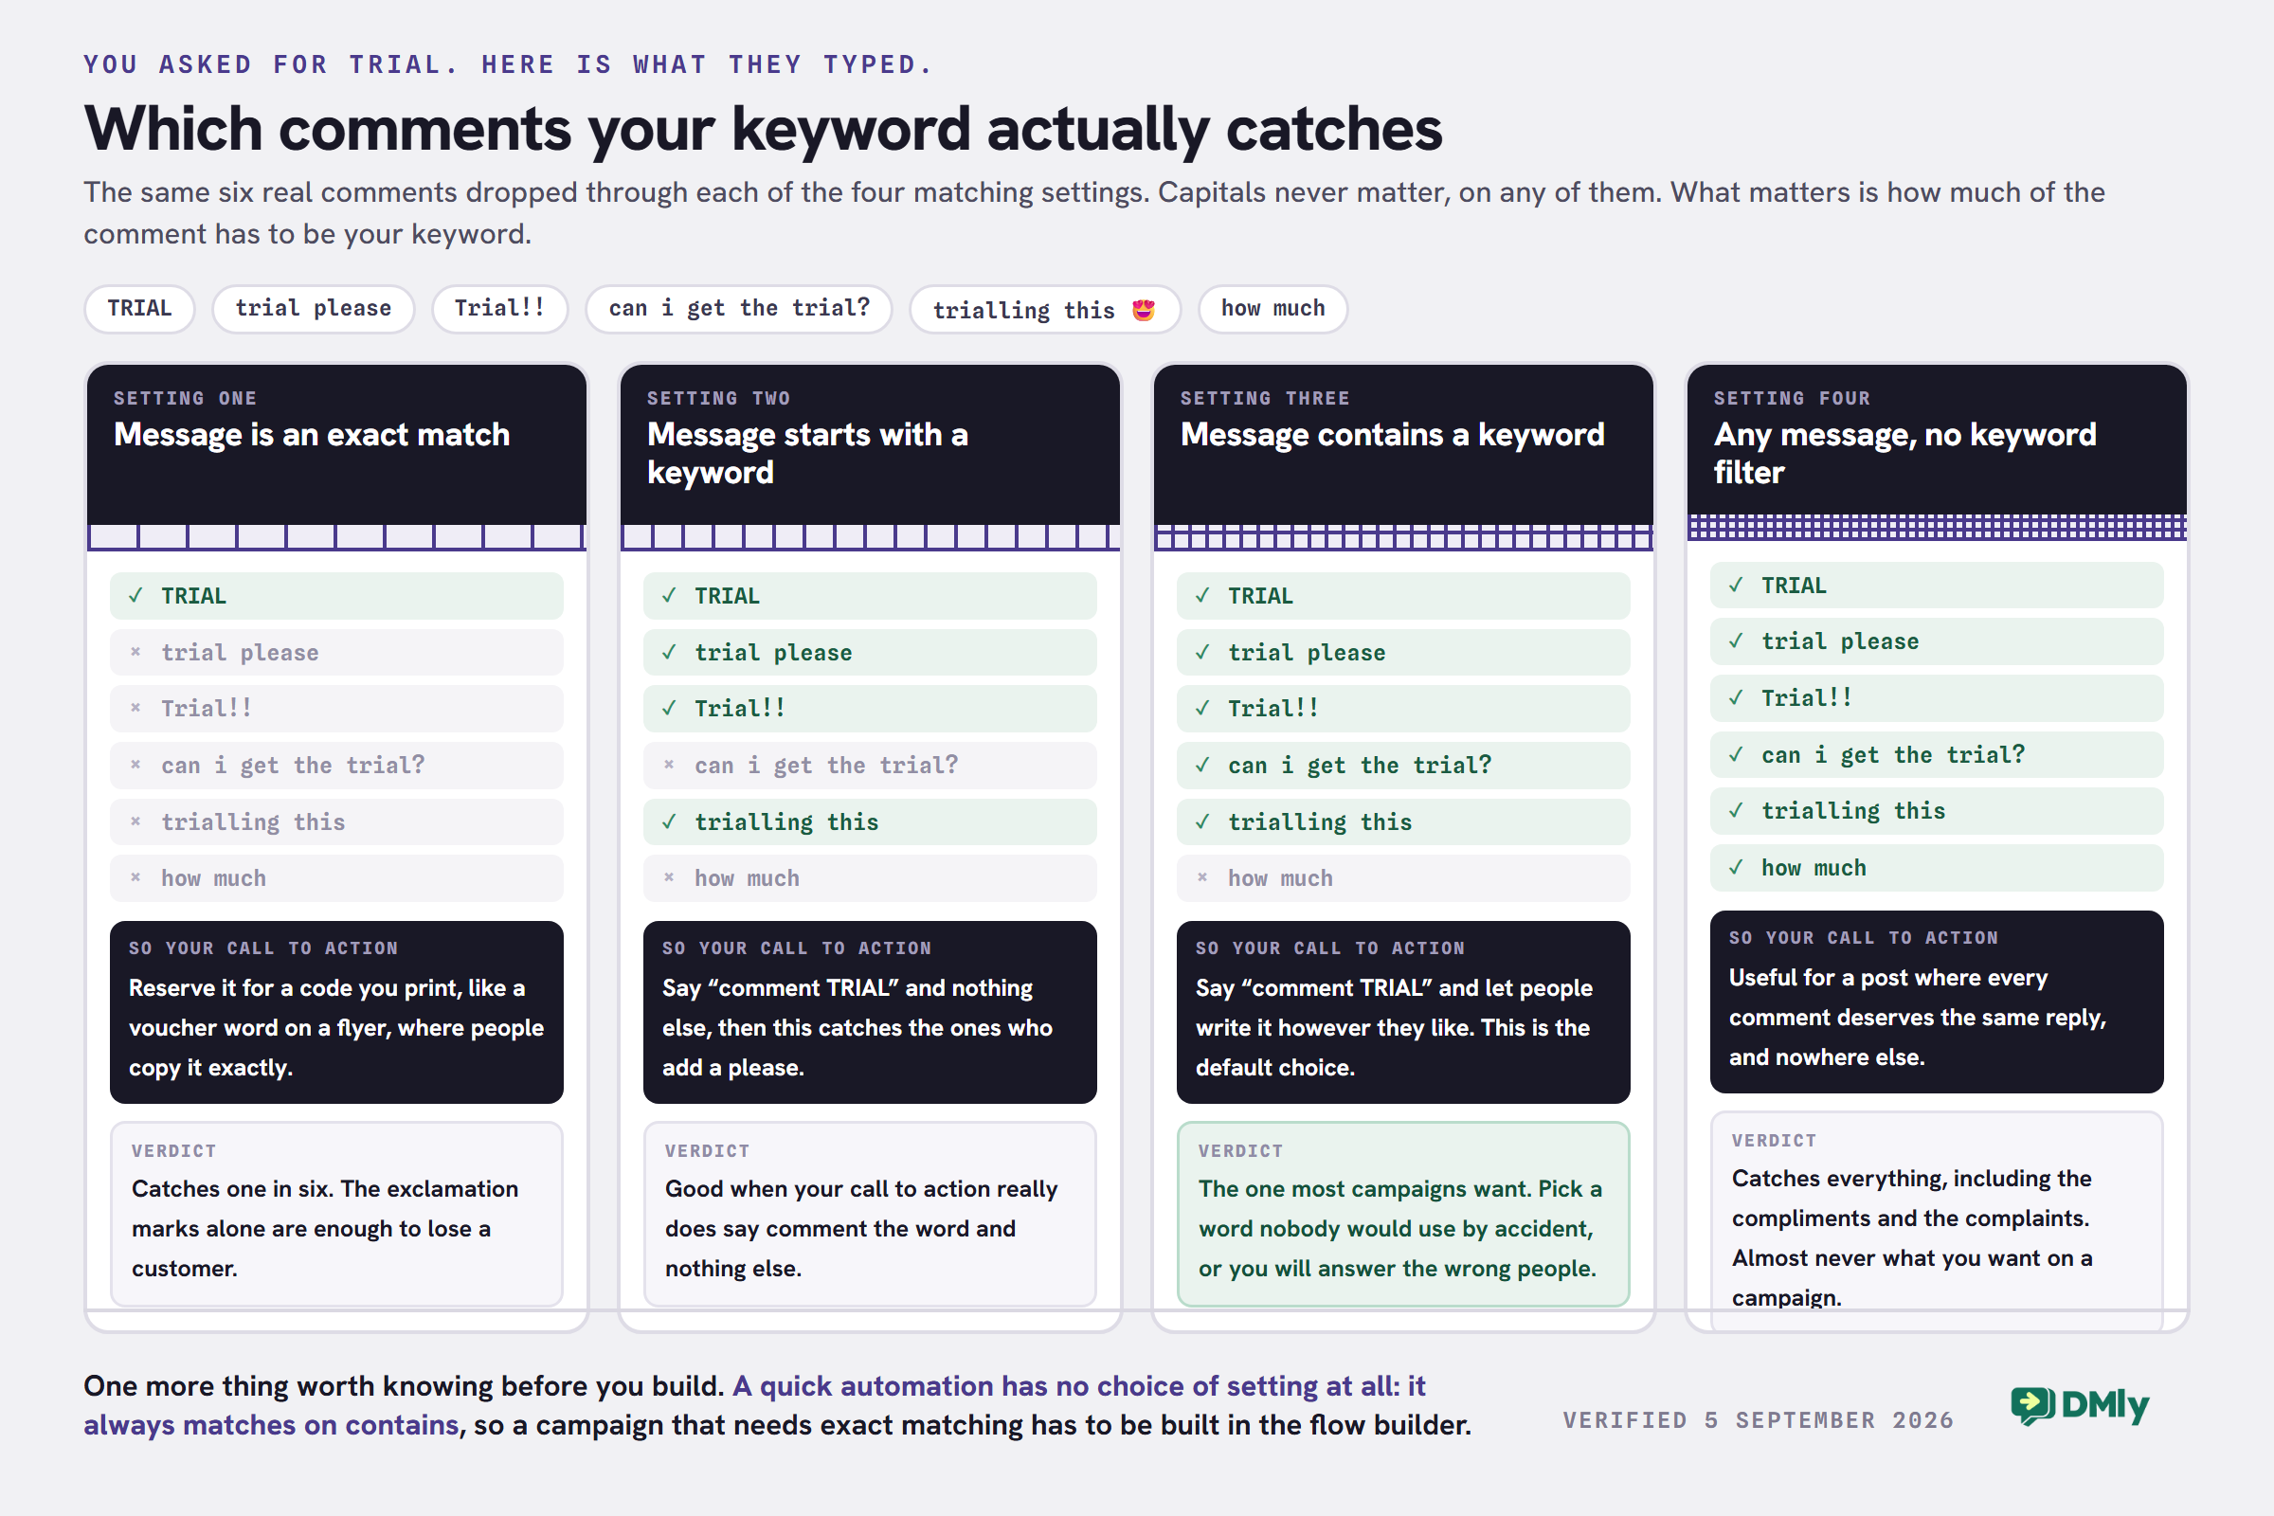Click the 'always matches on contains' highlighted text
This screenshot has width=2274, height=1516.
click(271, 1425)
